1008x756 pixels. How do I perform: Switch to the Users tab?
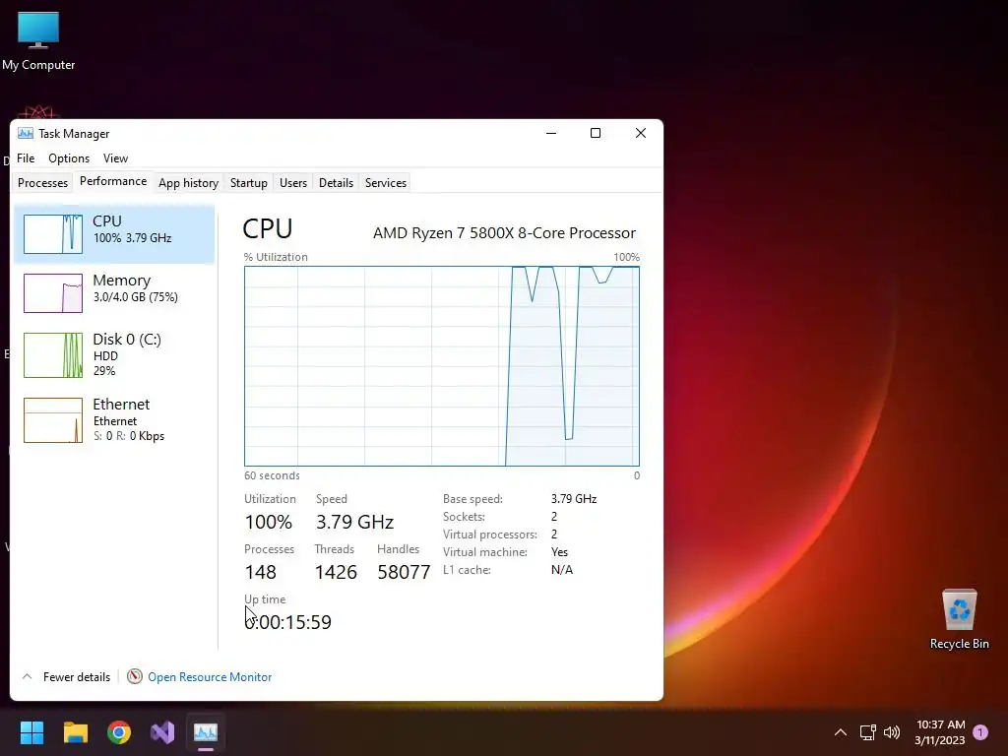[293, 182]
